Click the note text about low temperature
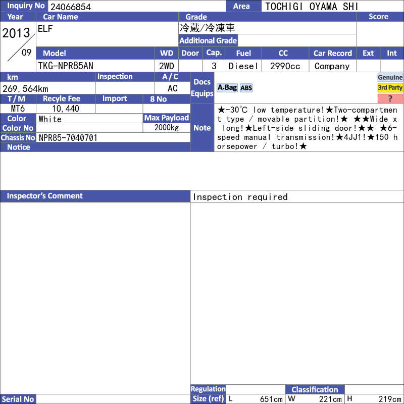This screenshot has height=404, width=404. [x=308, y=128]
